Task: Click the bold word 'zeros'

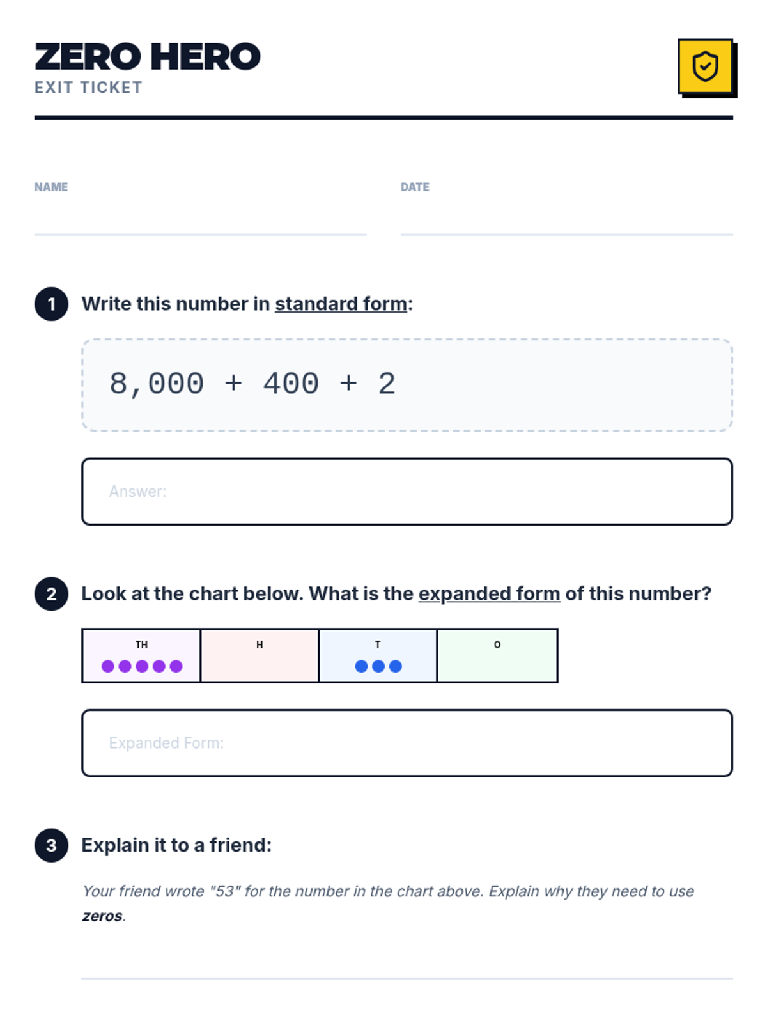Action: pyautogui.click(x=102, y=916)
